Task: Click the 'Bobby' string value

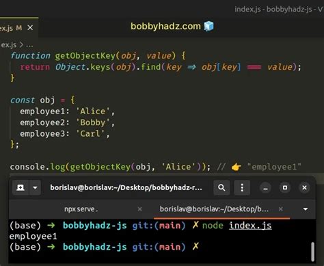Action: pos(93,122)
